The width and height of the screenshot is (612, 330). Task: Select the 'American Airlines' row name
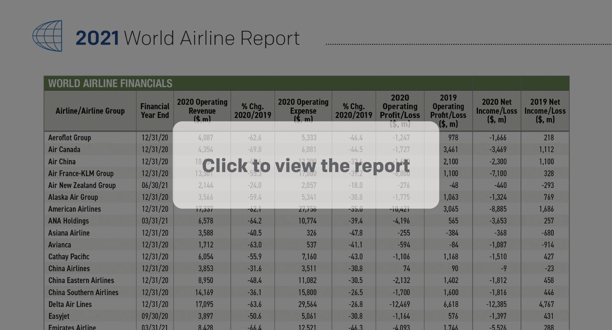click(74, 209)
